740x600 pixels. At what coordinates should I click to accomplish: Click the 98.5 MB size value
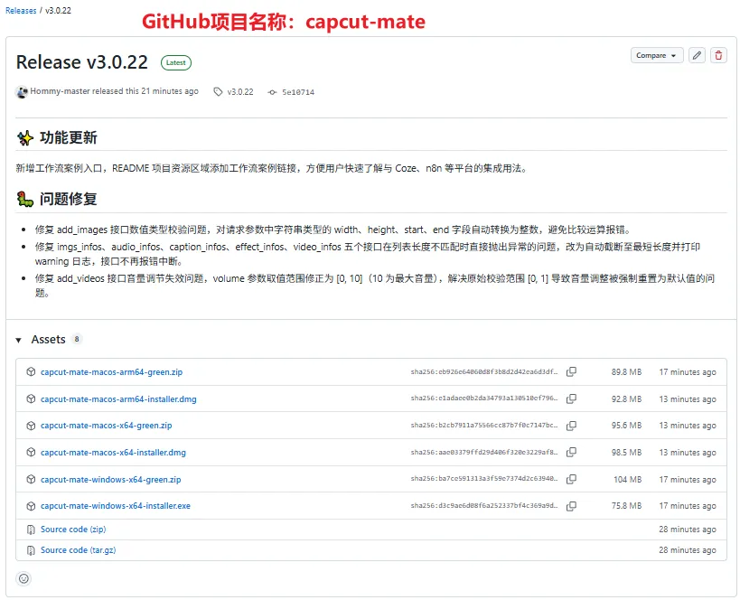click(x=626, y=452)
